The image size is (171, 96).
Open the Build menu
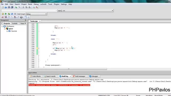(30, 4)
